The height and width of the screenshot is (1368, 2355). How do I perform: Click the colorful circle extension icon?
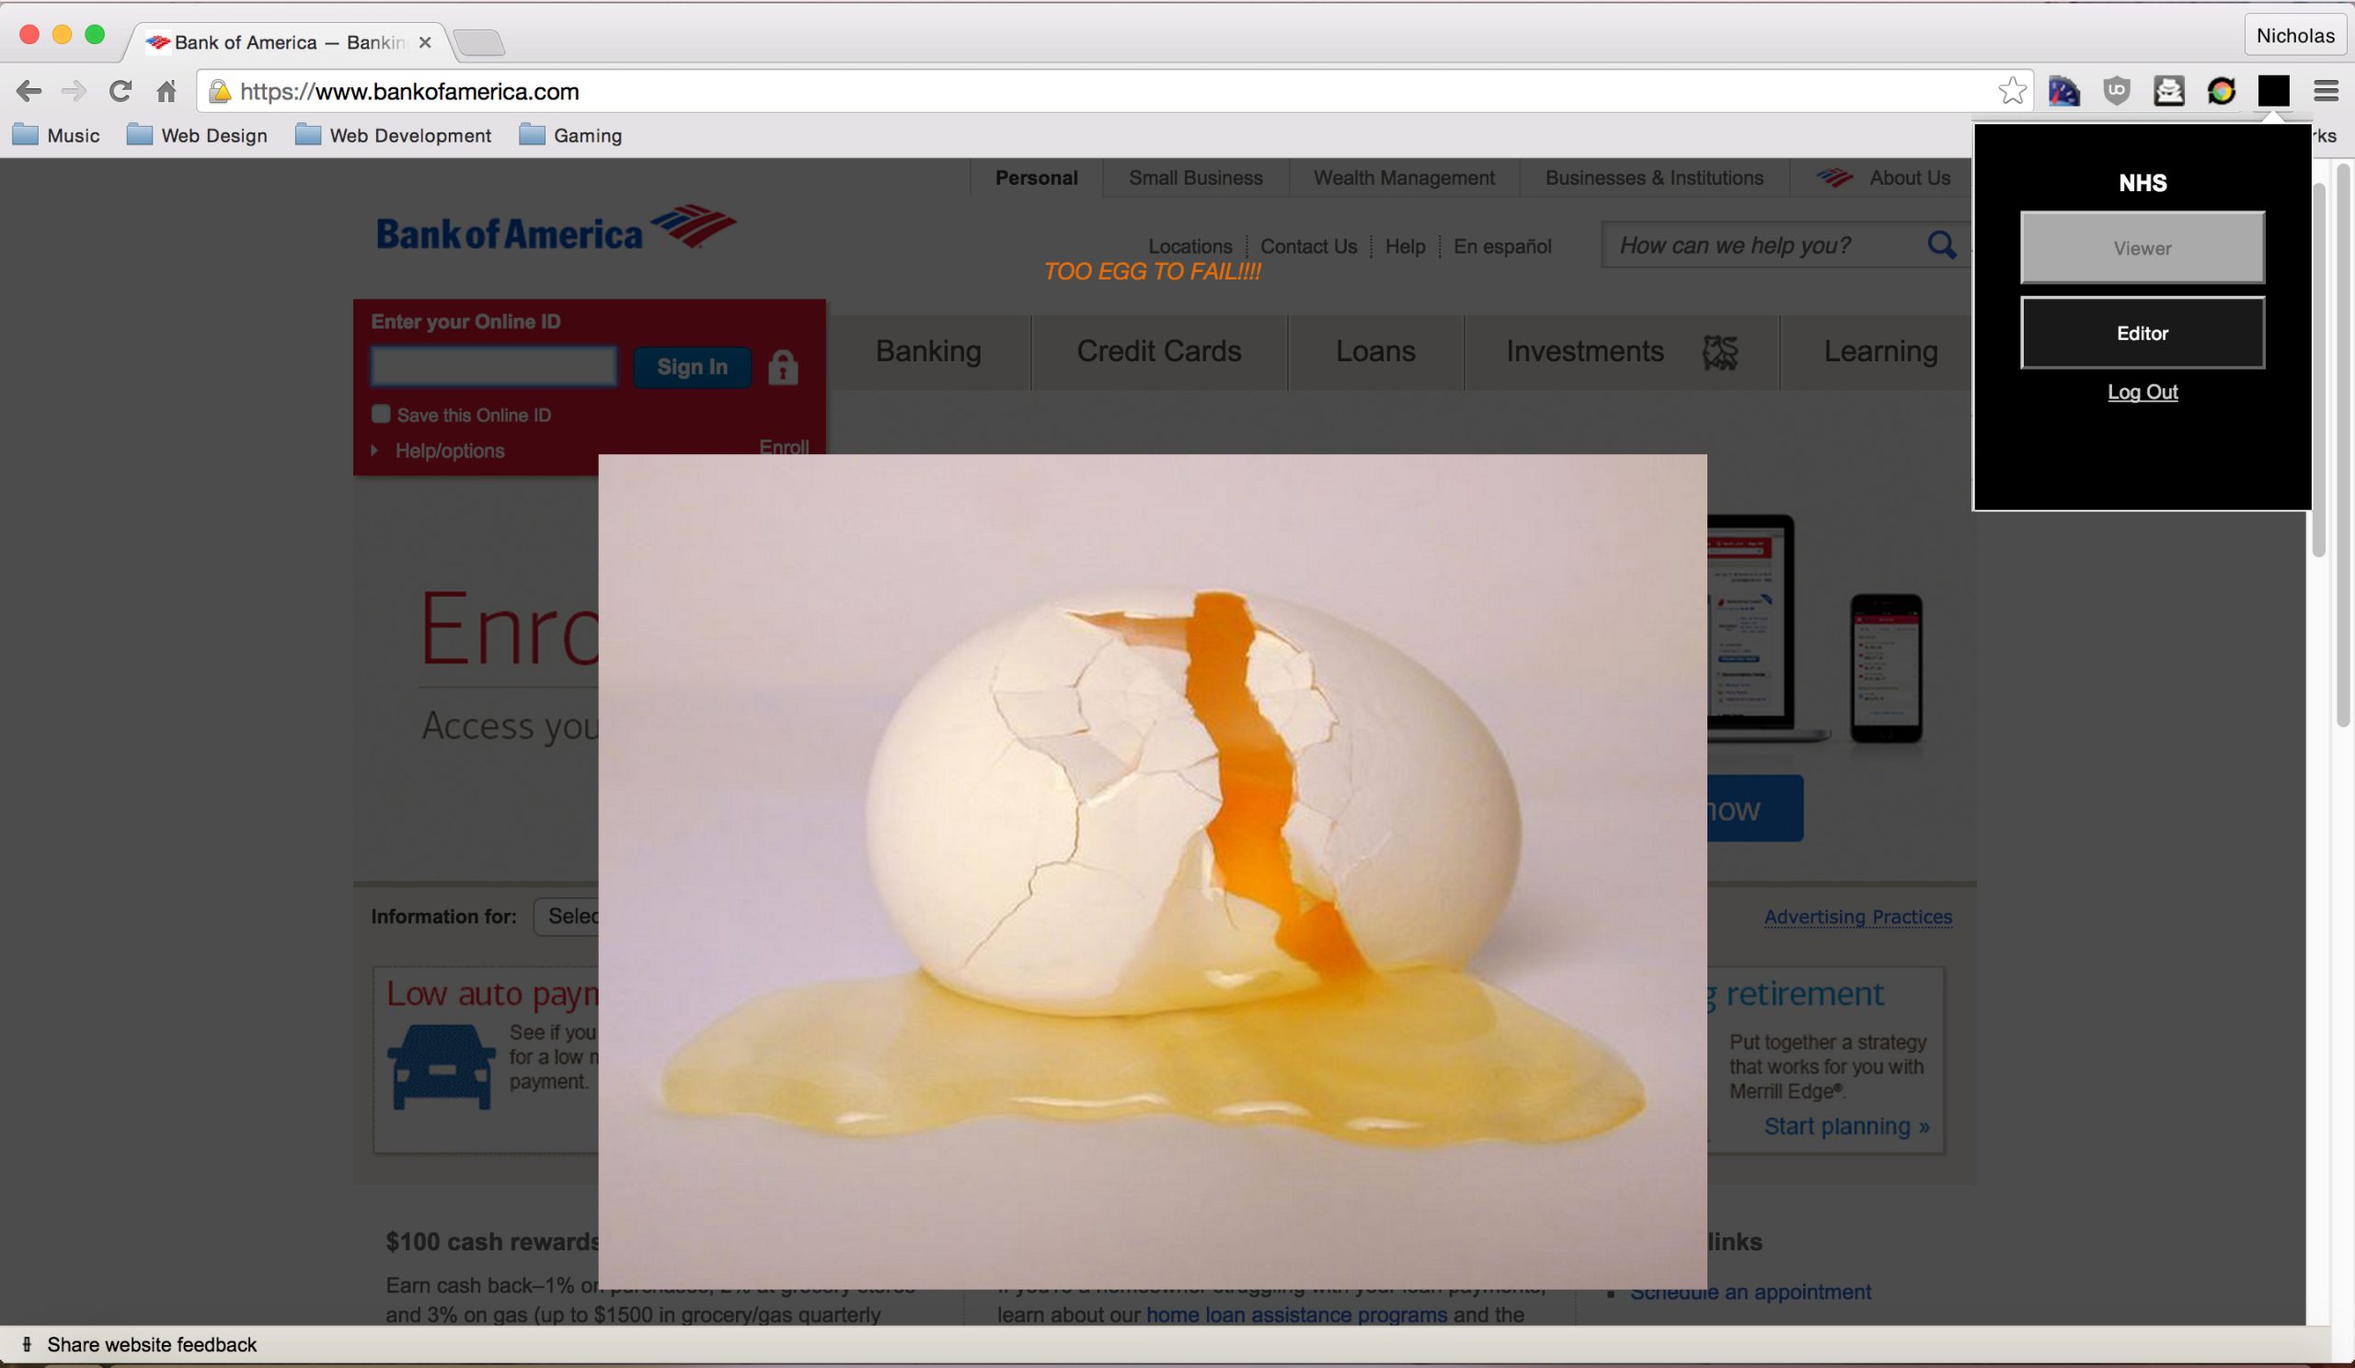coord(2221,92)
